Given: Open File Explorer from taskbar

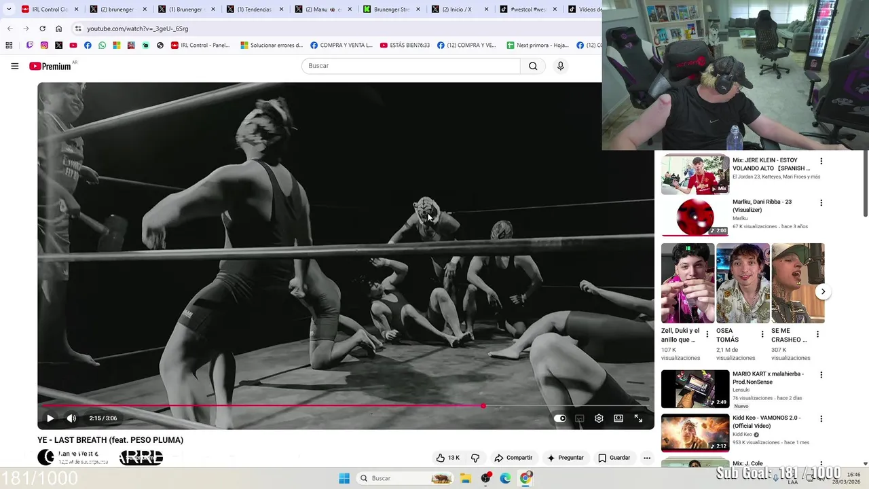Looking at the screenshot, I should point(466,478).
